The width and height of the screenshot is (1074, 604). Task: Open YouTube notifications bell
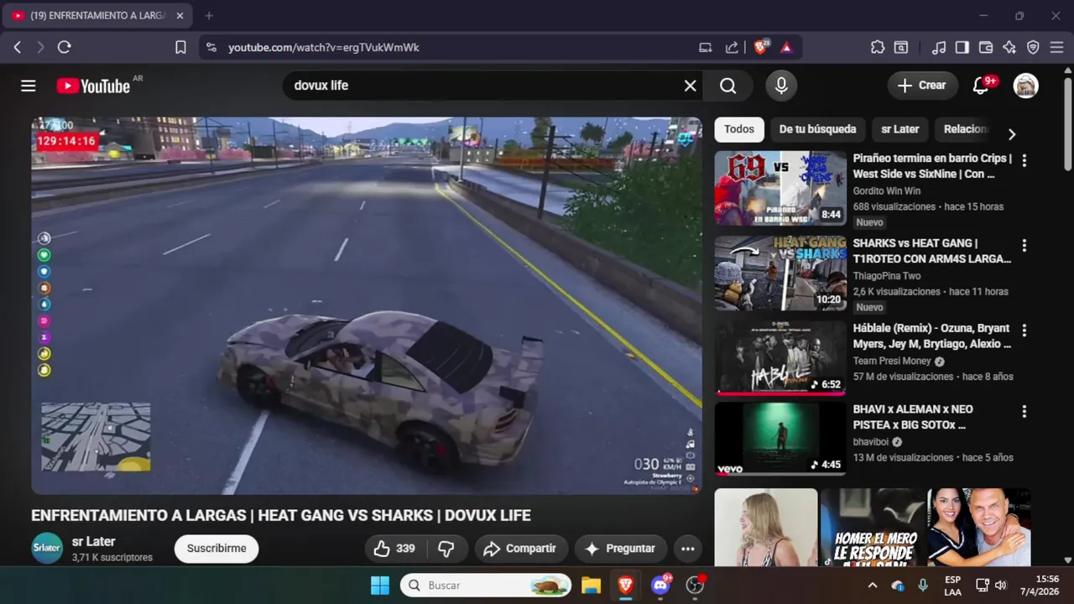[981, 86]
